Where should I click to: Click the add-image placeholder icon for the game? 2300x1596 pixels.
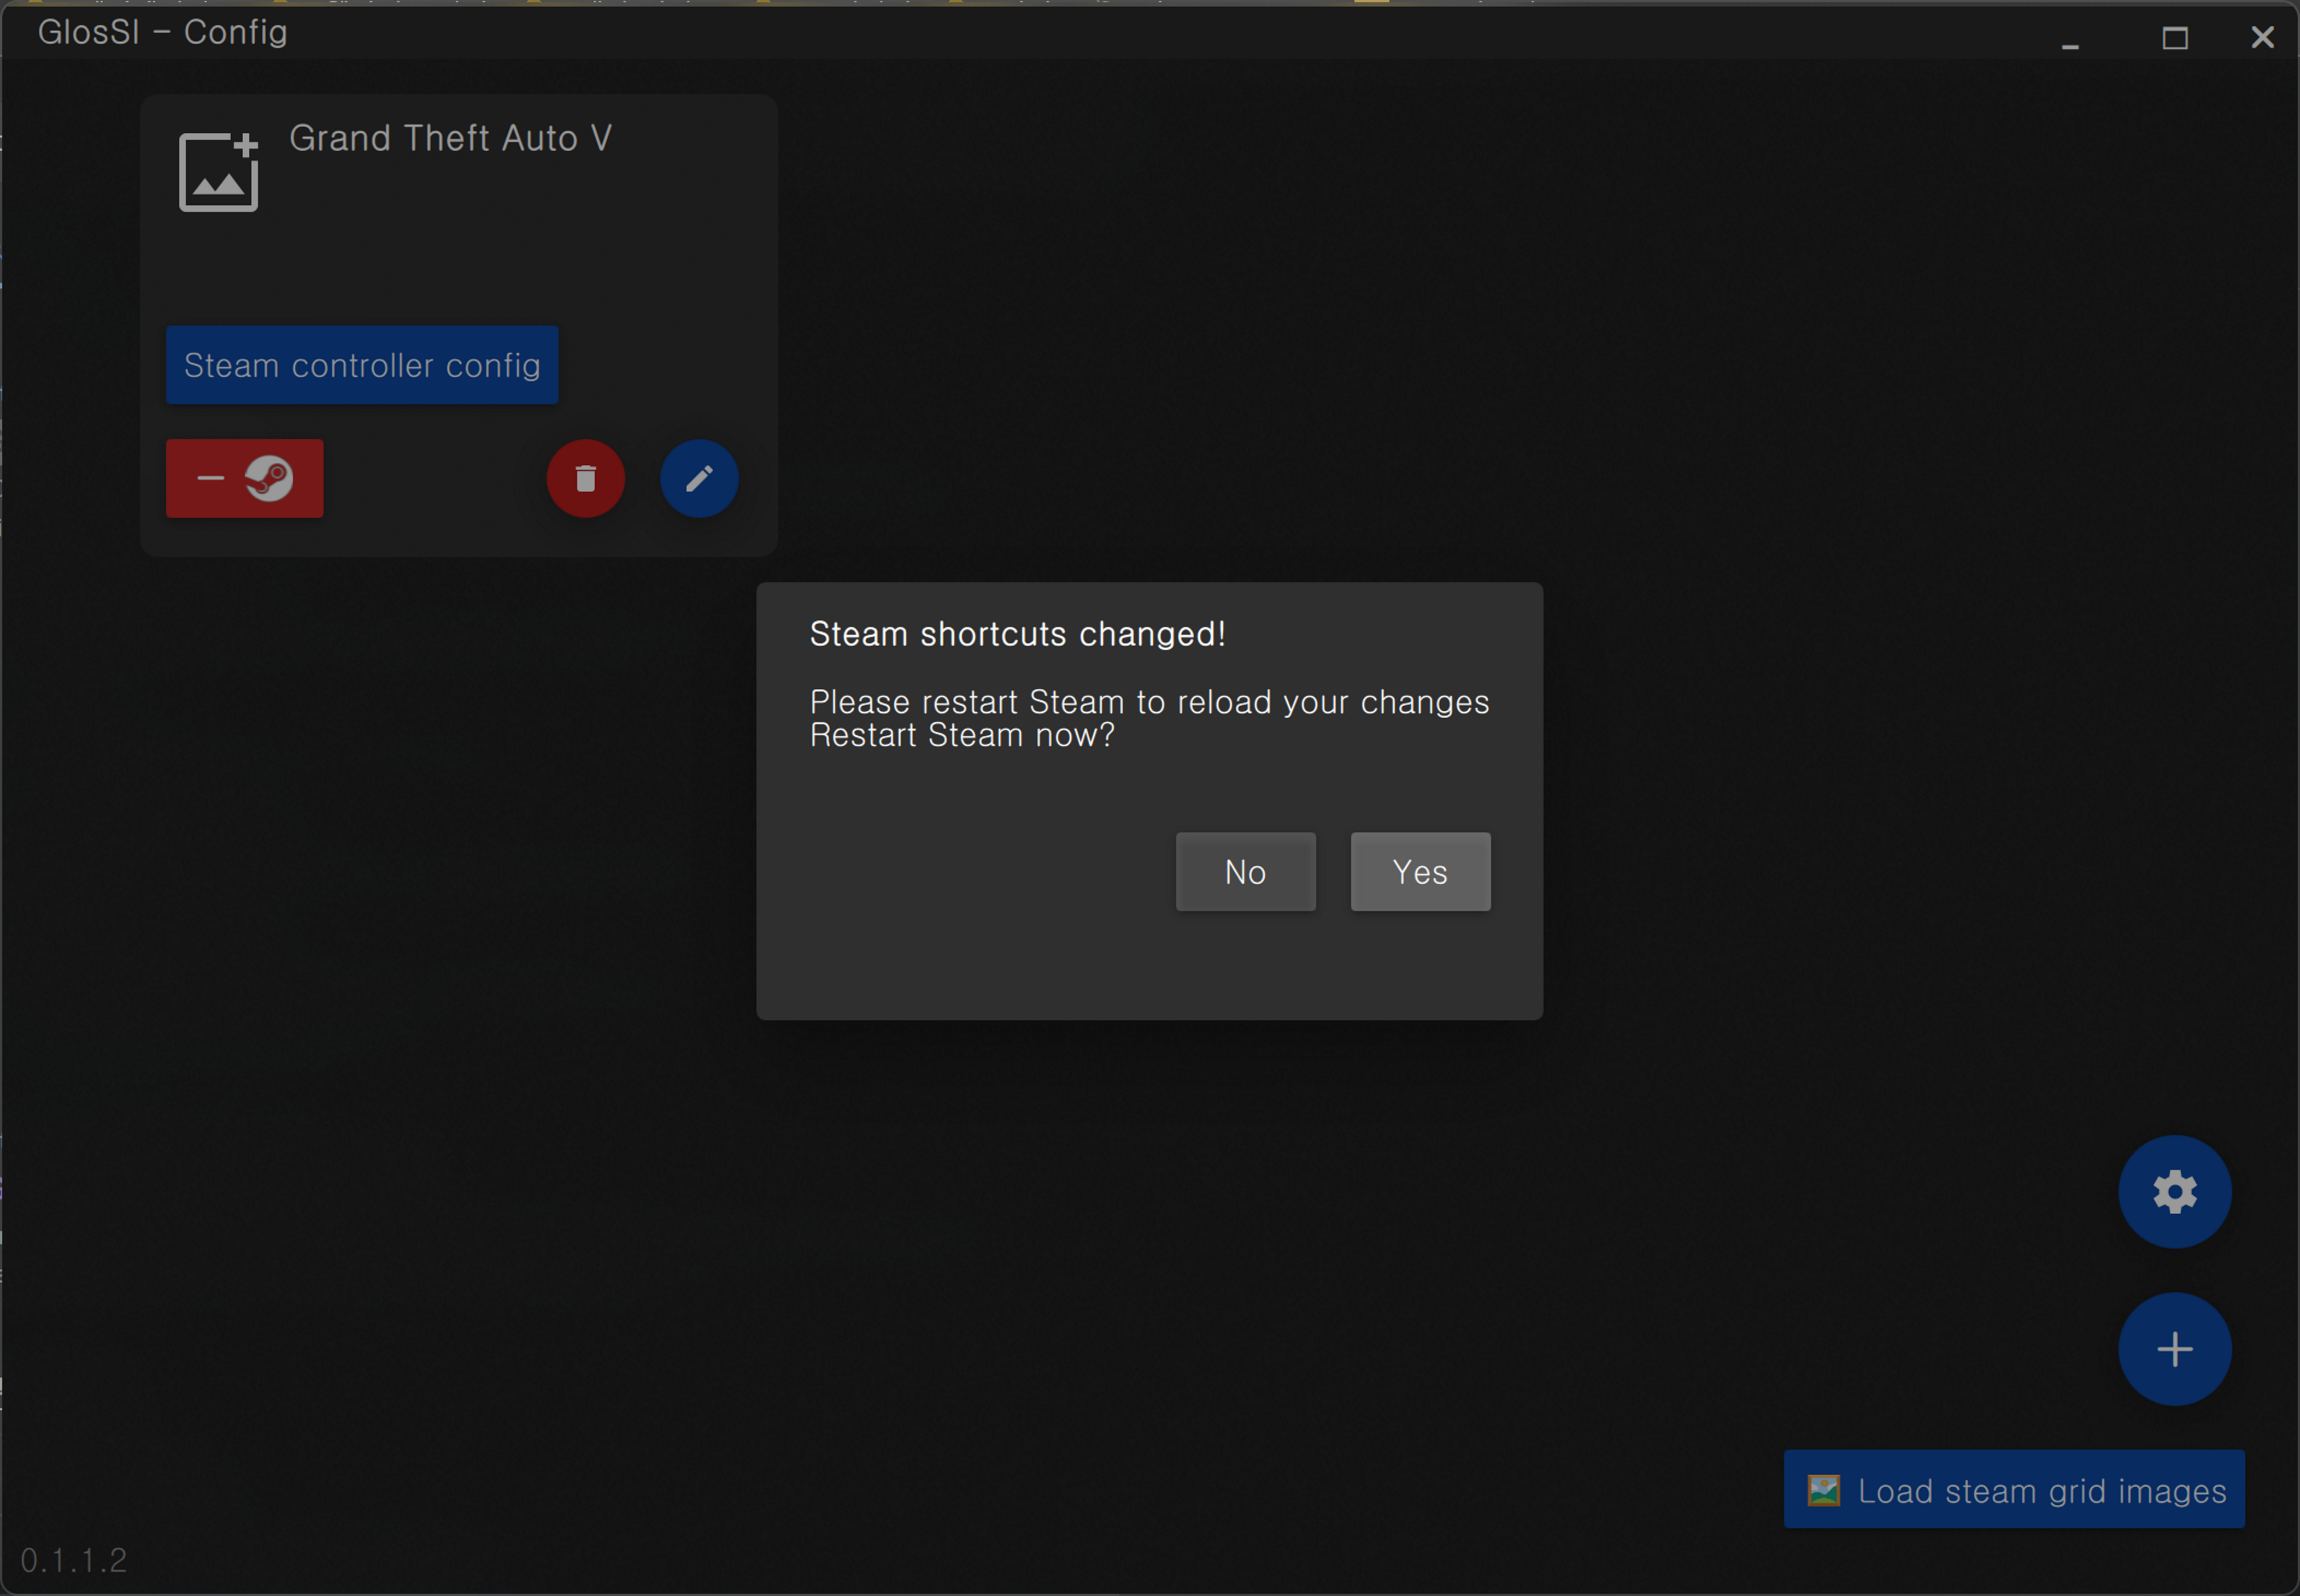pyautogui.click(x=218, y=171)
